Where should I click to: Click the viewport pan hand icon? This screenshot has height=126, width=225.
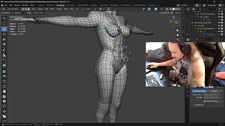click(x=178, y=35)
